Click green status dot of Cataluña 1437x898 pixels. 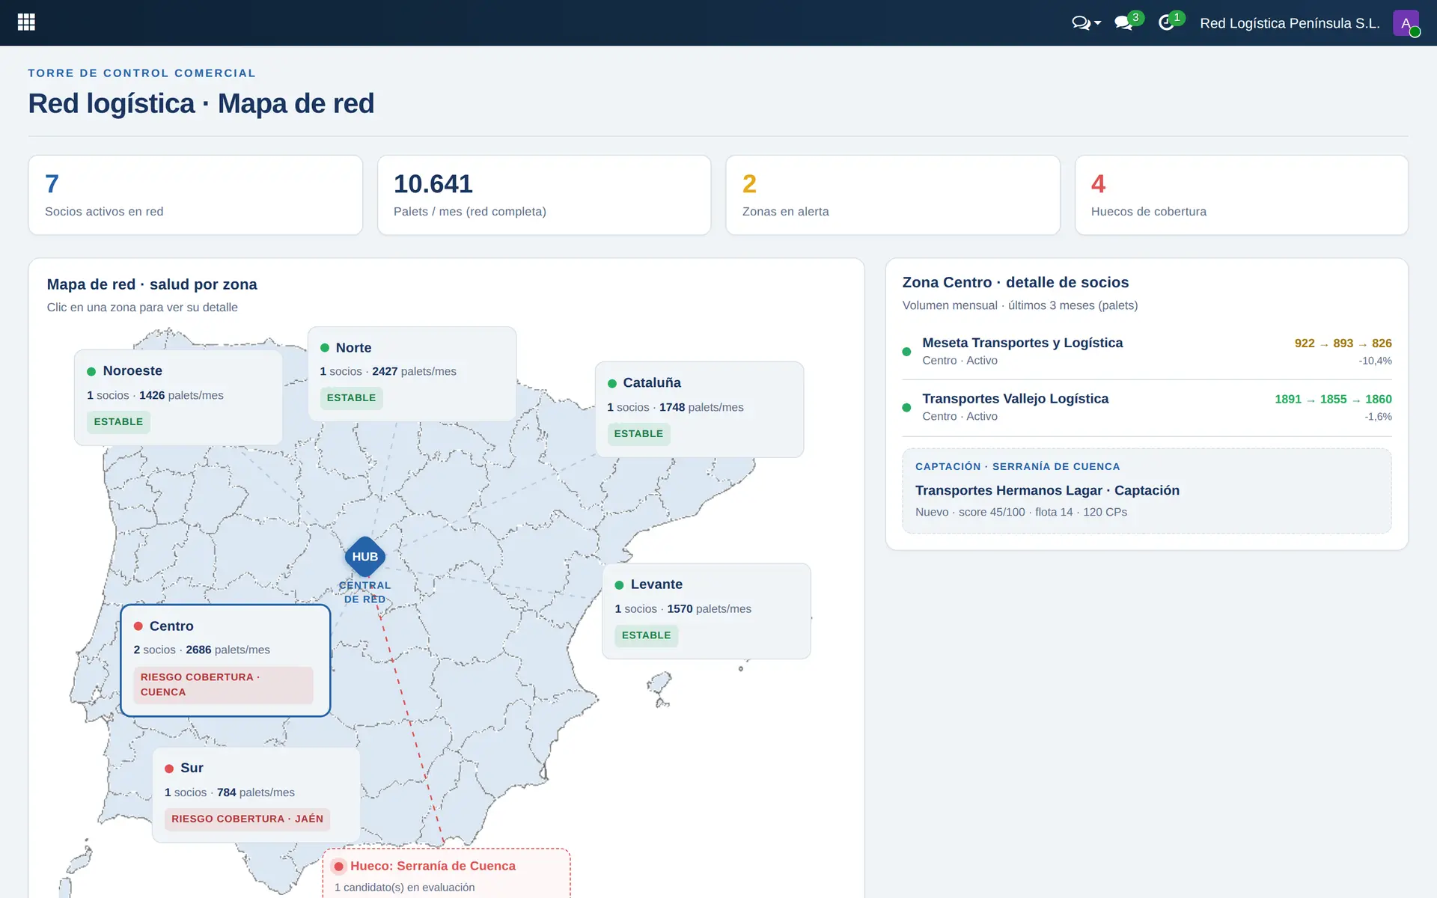[x=612, y=384]
